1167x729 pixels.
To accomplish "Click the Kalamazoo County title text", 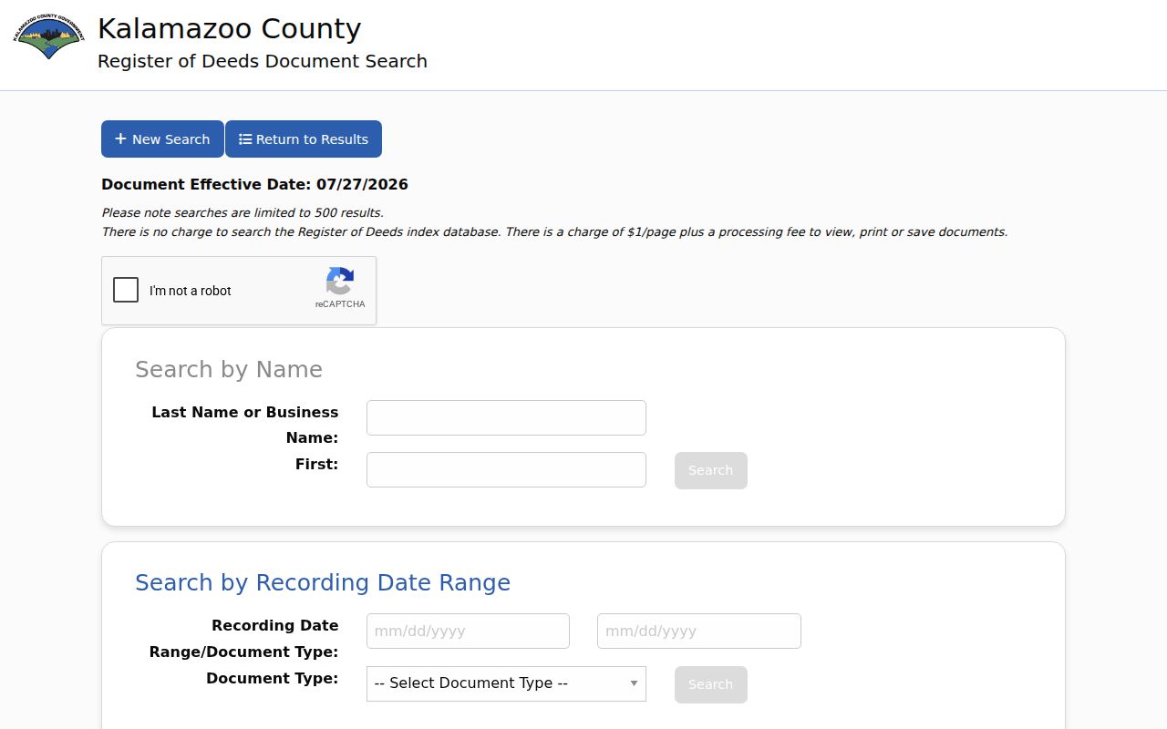I will pos(230,28).
